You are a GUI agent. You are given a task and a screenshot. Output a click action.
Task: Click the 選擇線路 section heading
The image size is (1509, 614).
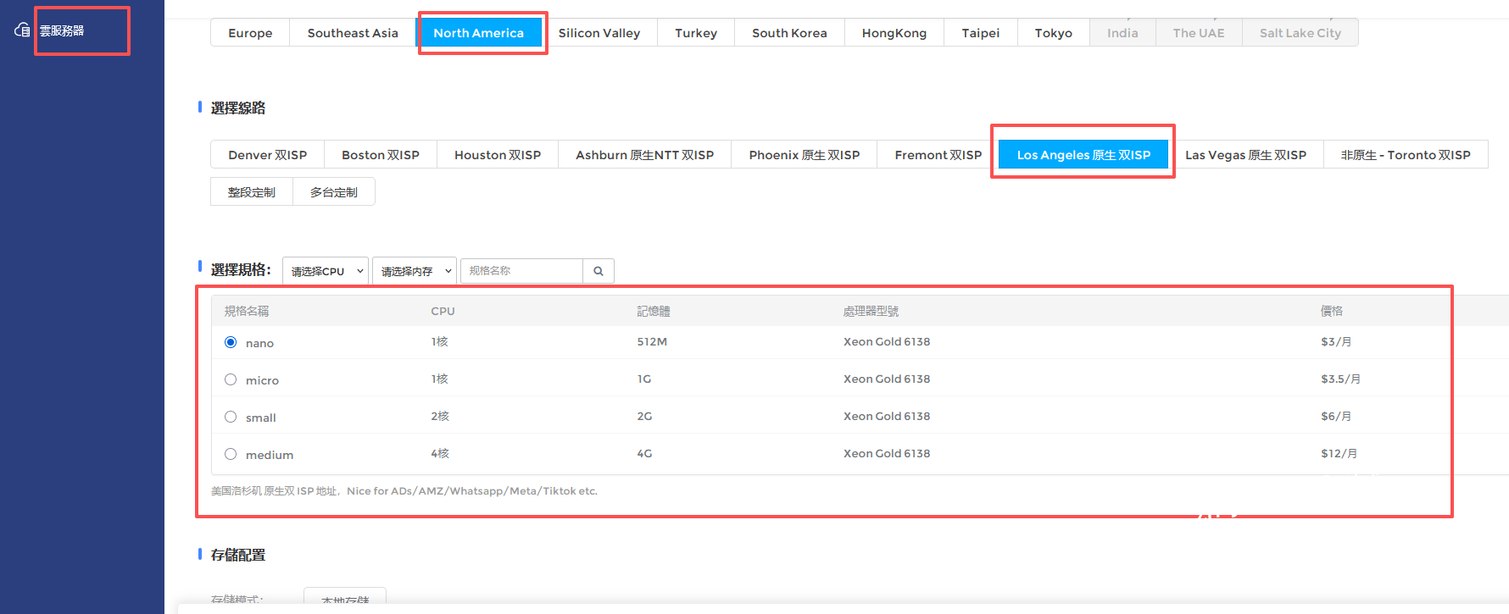click(238, 108)
